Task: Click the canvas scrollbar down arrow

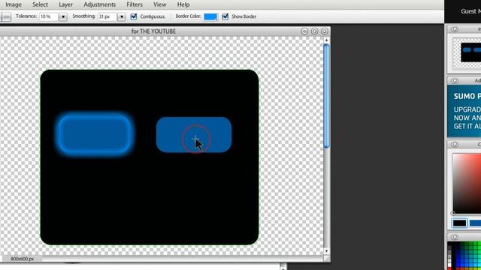Action: click(x=326, y=251)
